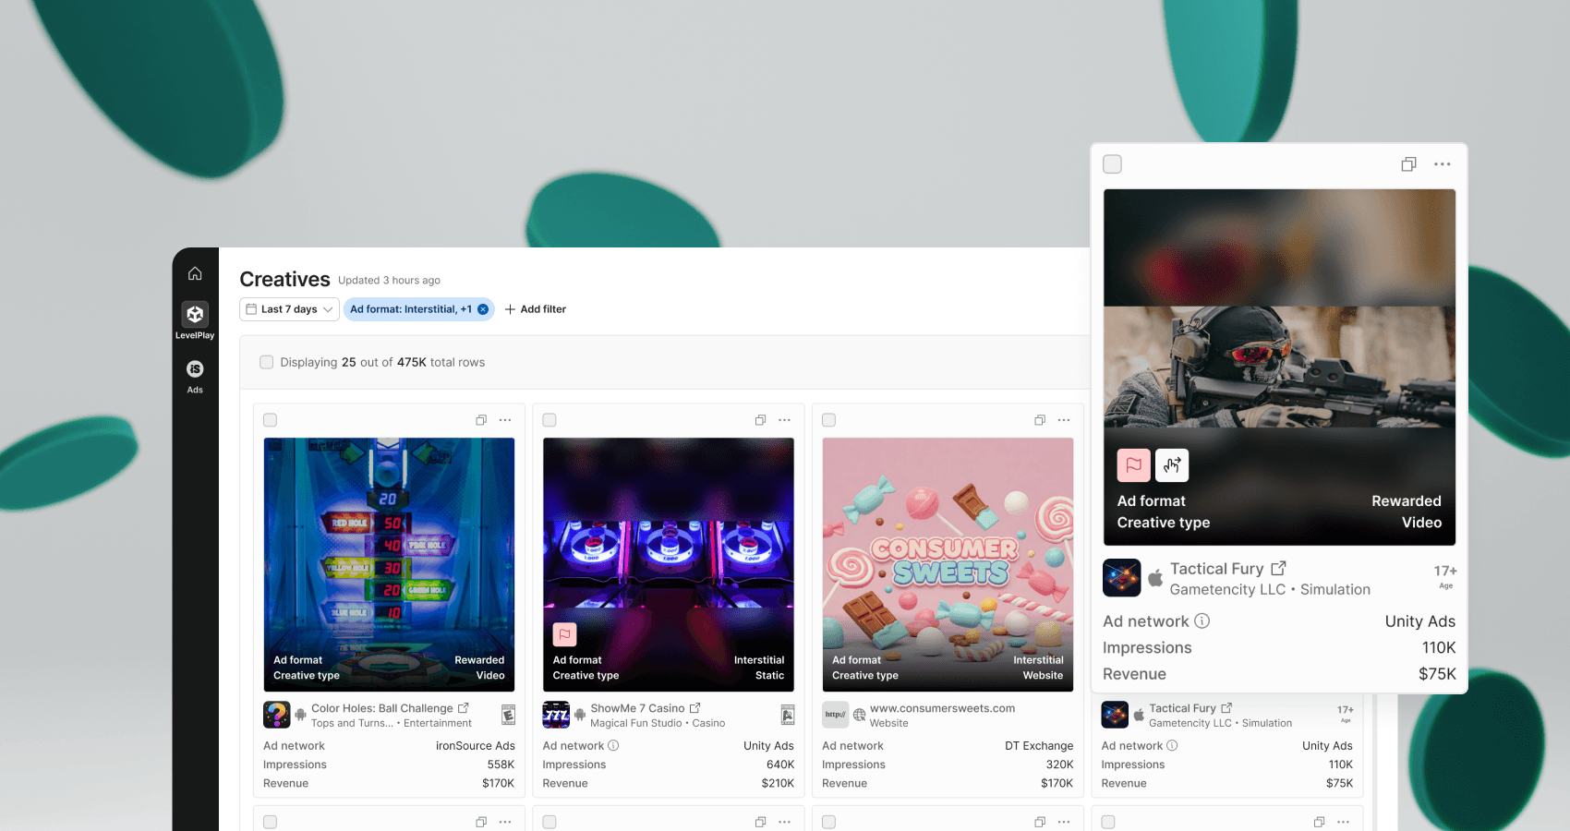This screenshot has height=831, width=1570.
Task: Select the LevelPlay icon in the sidebar
Action: [195, 314]
